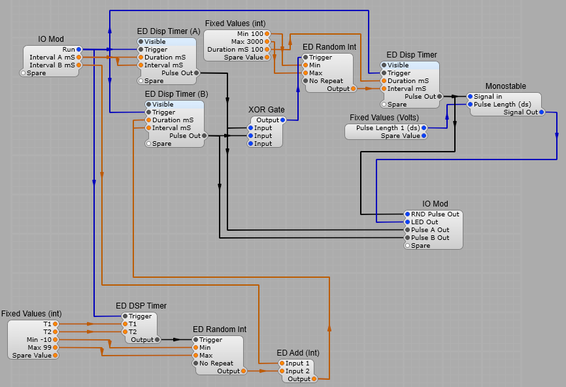This screenshot has height=387, width=566.
Task: Select the ED DSP Timer node header
Action: click(142, 305)
